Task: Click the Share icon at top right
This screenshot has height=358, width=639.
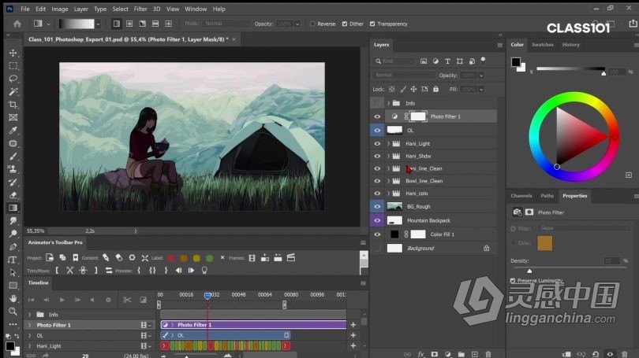Action: click(633, 24)
